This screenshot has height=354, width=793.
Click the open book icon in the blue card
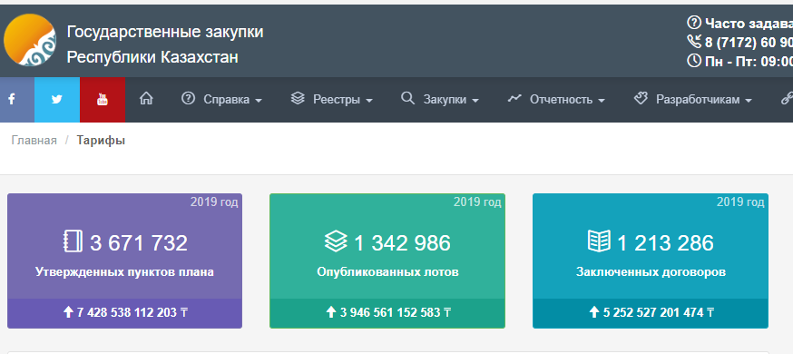(x=600, y=241)
